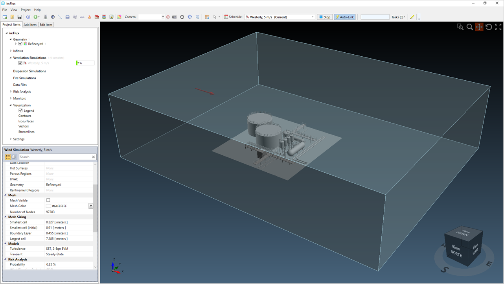Click the clear search X icon
Viewport: 504px width, 284px height.
click(94, 157)
